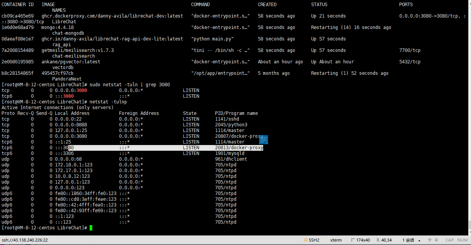Click the cursor position icon beside 40,34

click(378, 240)
